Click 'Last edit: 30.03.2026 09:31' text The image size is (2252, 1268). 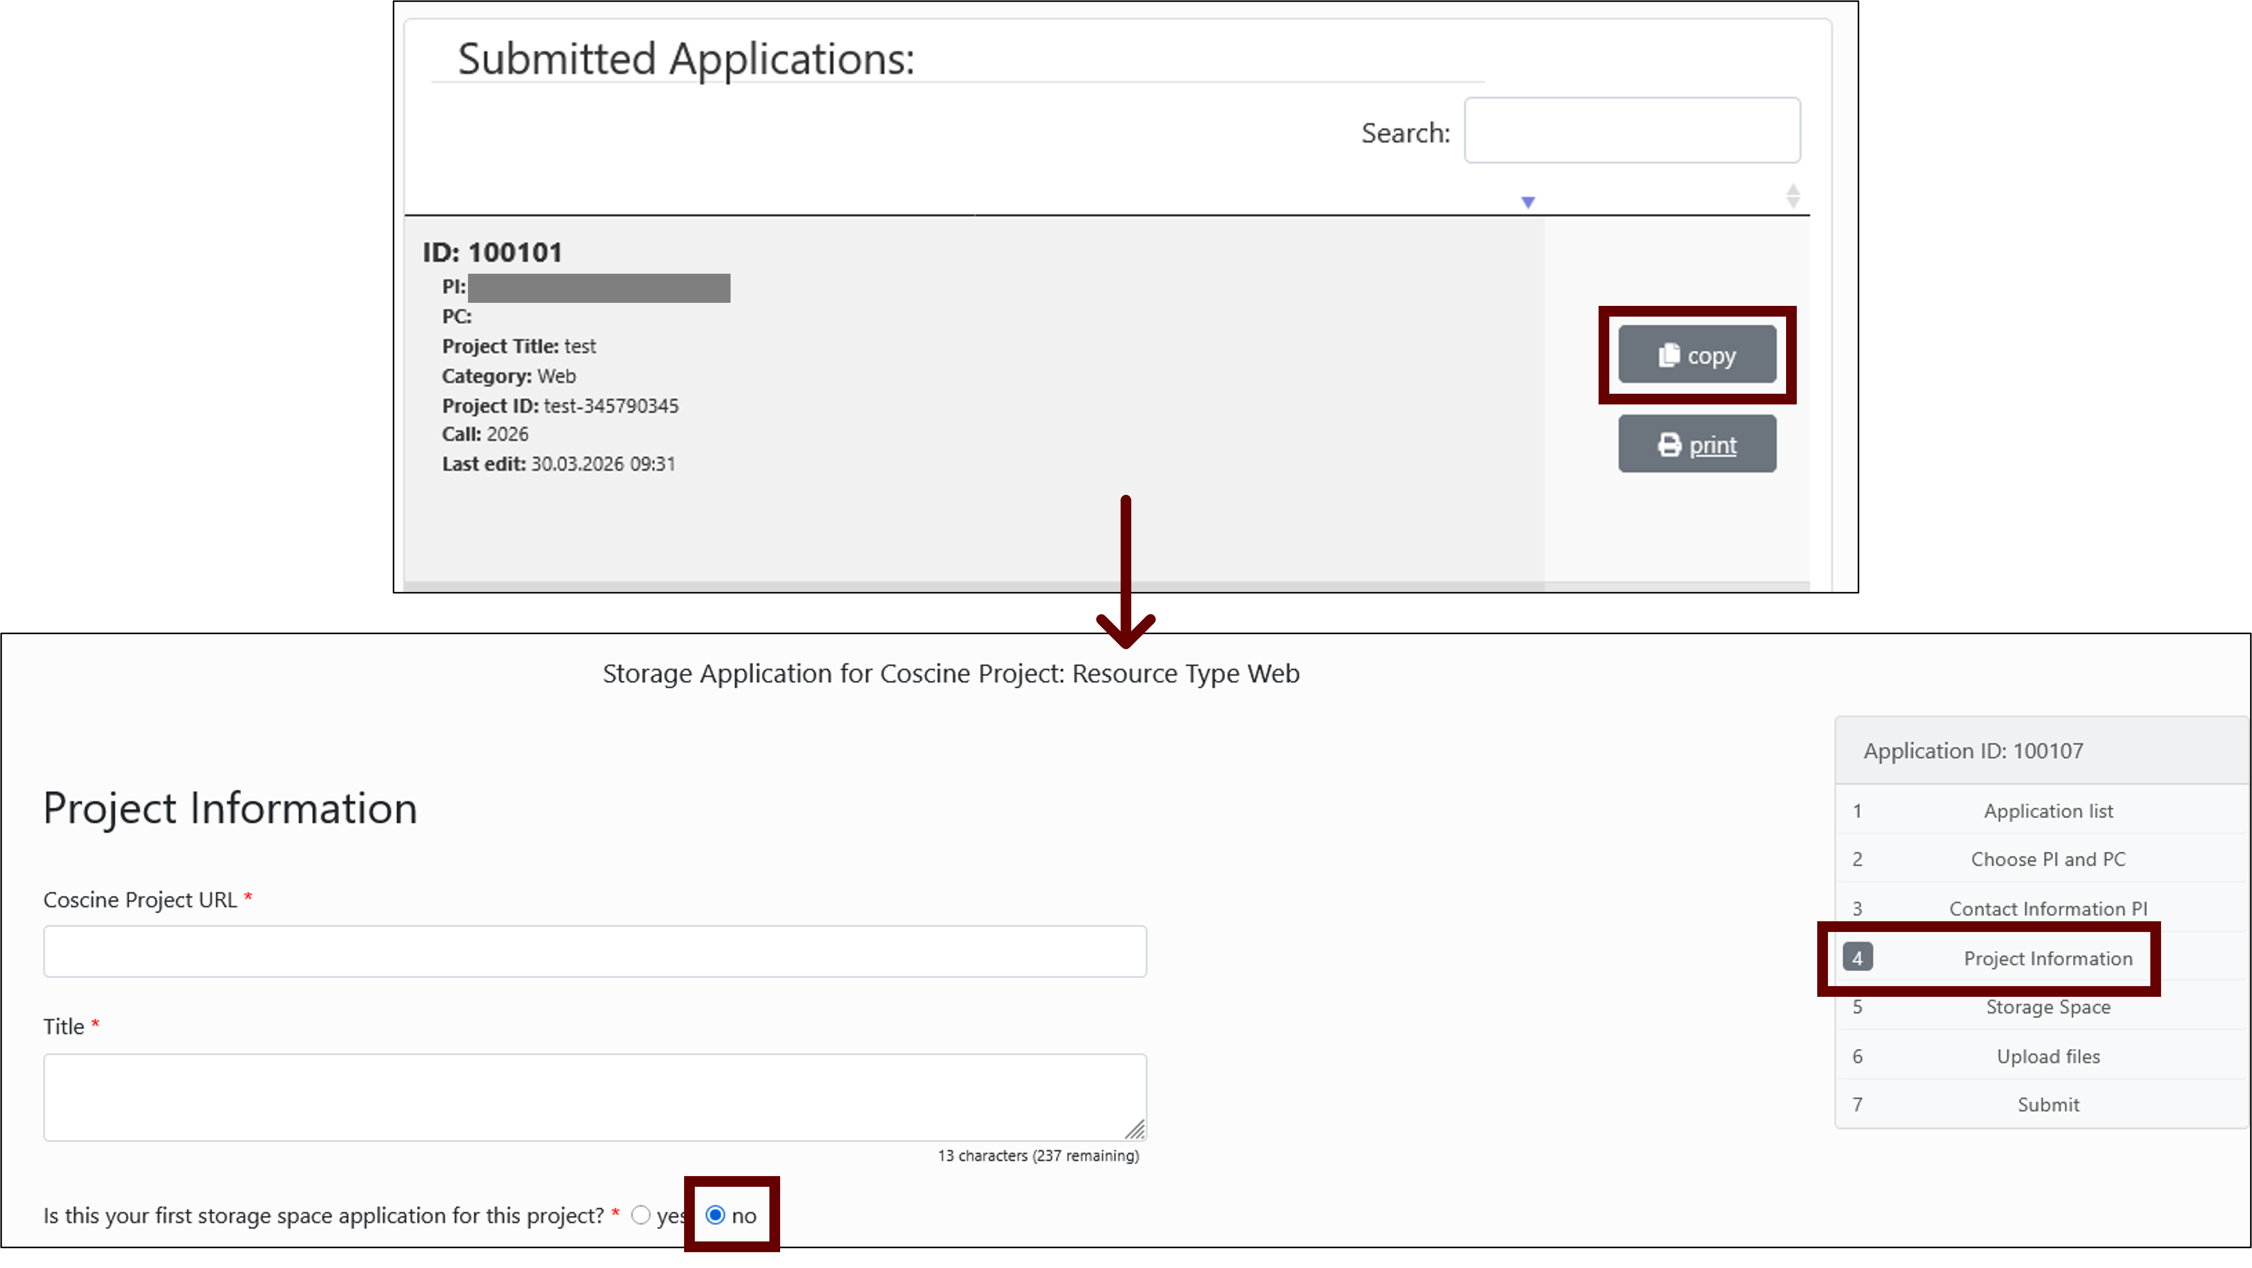click(x=558, y=463)
